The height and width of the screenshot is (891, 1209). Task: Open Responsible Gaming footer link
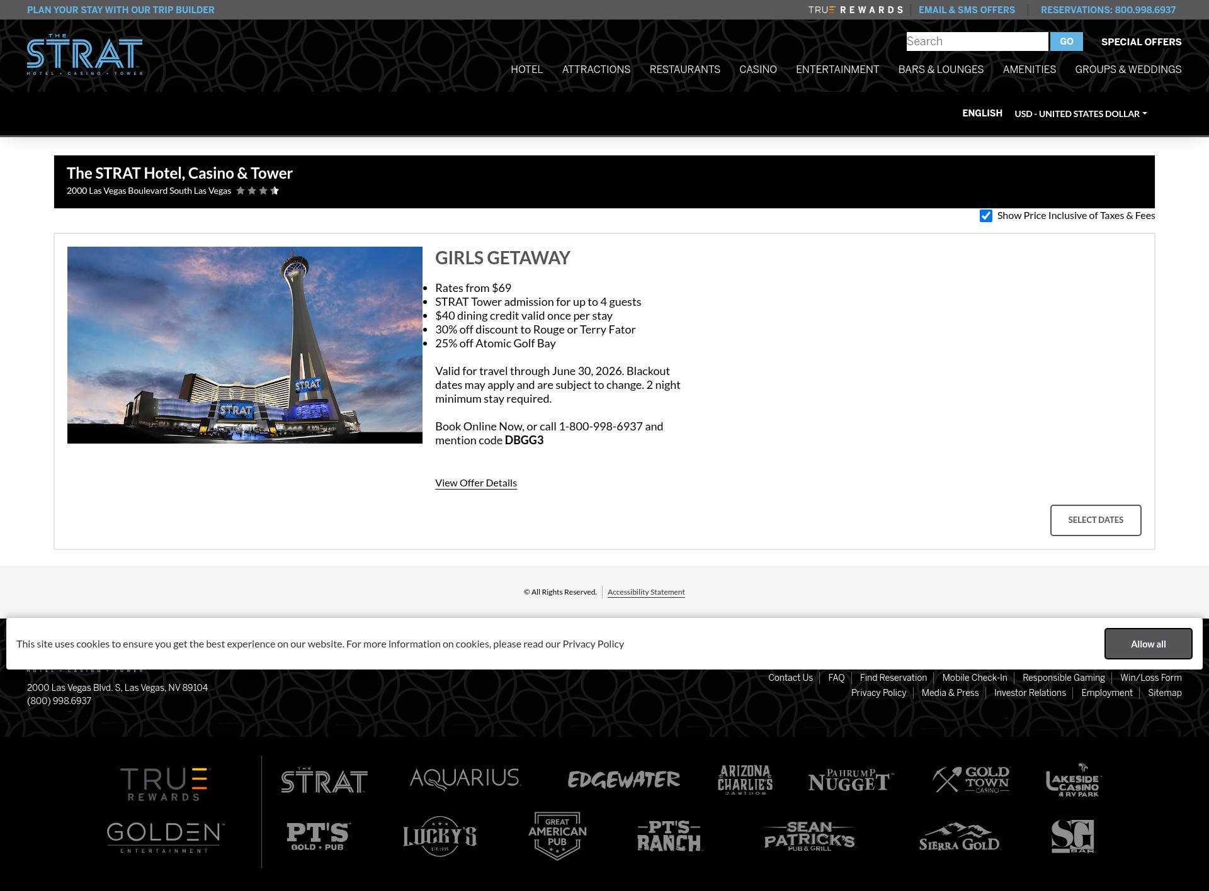point(1064,678)
